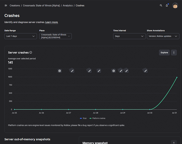Click the pencil annotation marker above Jul 27

(72, 71)
